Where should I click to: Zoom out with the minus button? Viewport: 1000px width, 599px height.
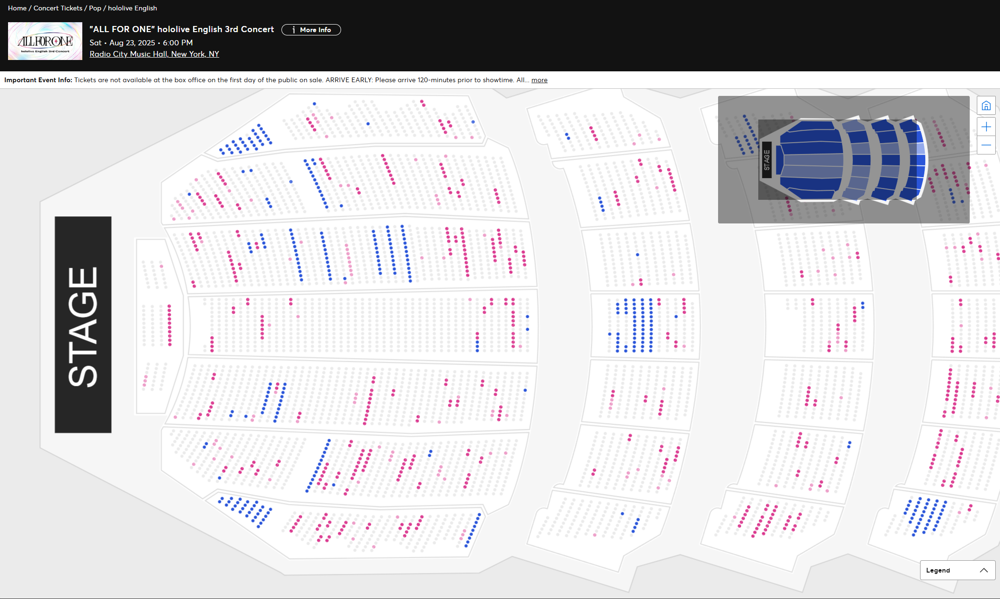986,145
